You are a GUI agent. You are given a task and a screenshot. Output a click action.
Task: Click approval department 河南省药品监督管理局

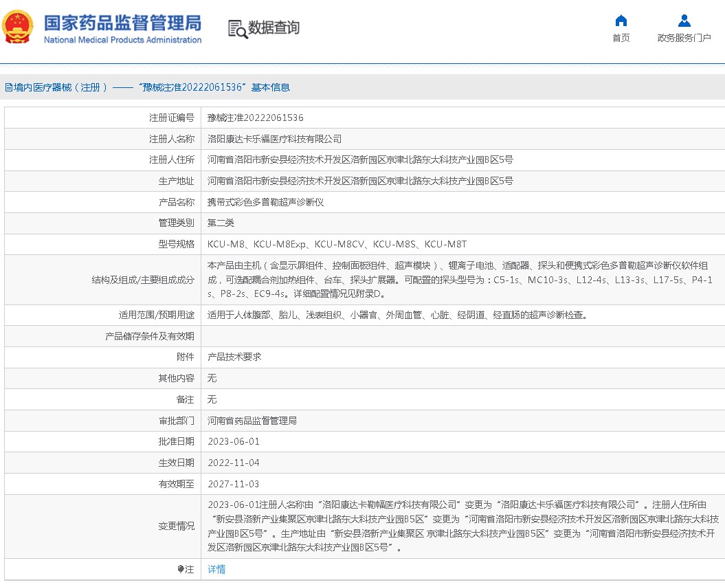(252, 420)
